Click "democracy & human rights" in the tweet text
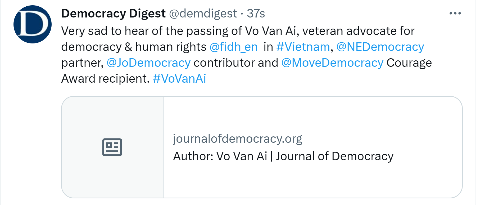Image resolution: width=494 pixels, height=205 pixels. pos(134,47)
